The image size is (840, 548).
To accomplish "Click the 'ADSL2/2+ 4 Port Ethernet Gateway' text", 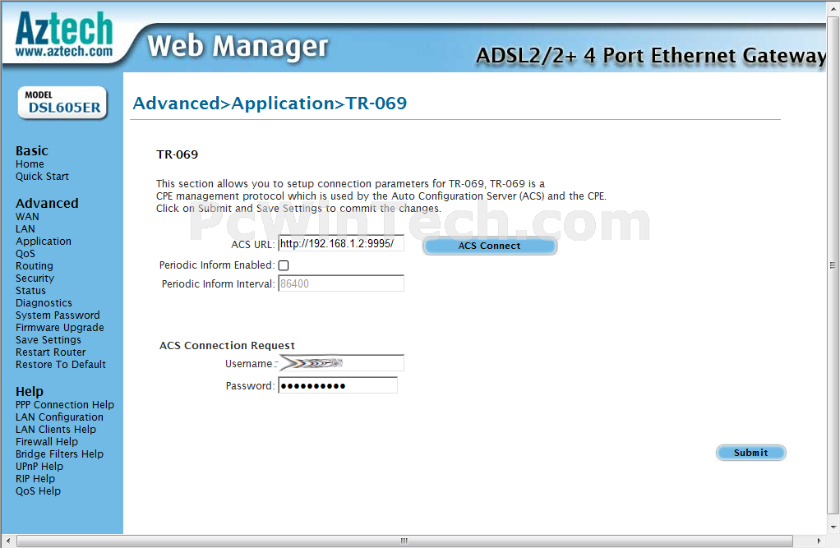I will pos(651,56).
